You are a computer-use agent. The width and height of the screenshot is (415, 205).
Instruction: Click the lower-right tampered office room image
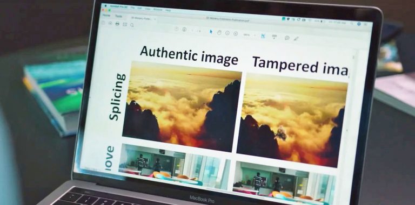point(285,182)
